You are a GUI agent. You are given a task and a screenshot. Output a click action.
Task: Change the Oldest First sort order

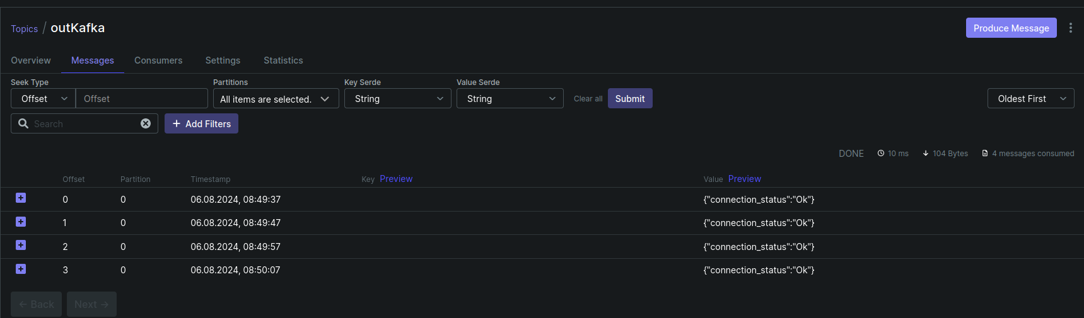pyautogui.click(x=1030, y=99)
